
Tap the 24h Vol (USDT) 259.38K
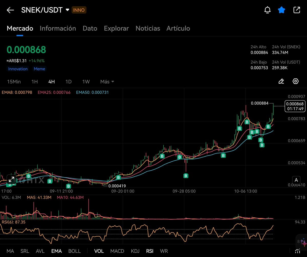280,68
